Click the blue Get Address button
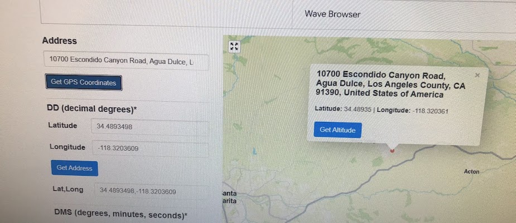Image resolution: width=516 pixels, height=223 pixels. (x=74, y=169)
